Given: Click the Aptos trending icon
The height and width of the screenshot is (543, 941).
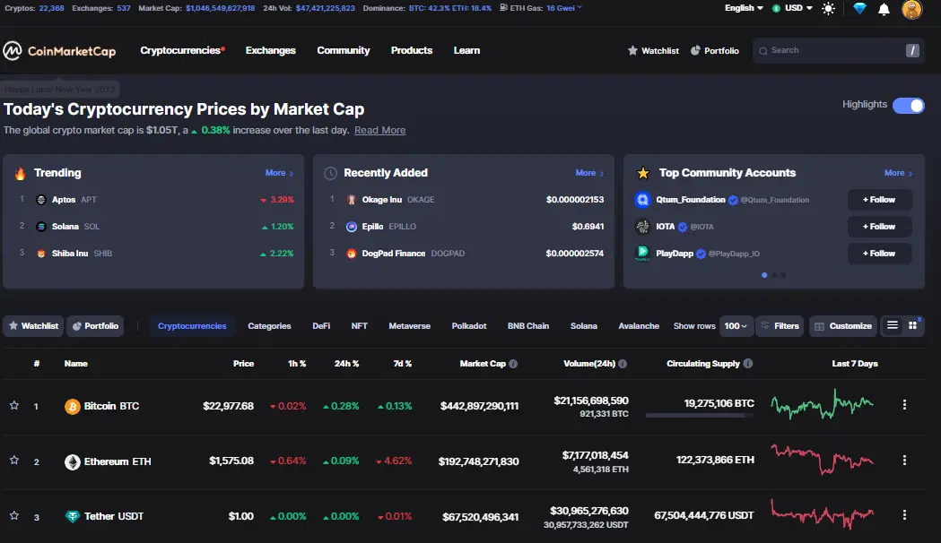Looking at the screenshot, I should (x=40, y=200).
